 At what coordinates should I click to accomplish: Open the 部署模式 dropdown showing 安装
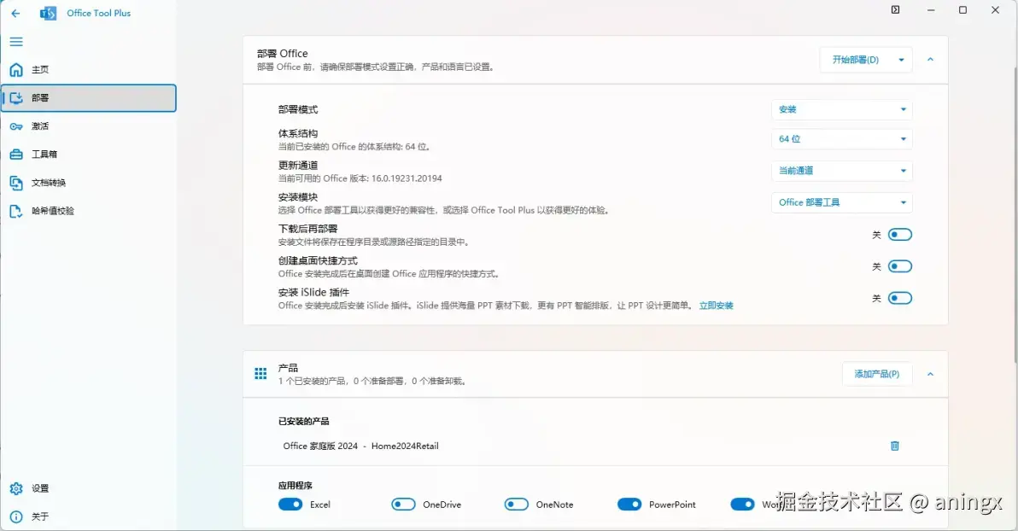coord(841,110)
